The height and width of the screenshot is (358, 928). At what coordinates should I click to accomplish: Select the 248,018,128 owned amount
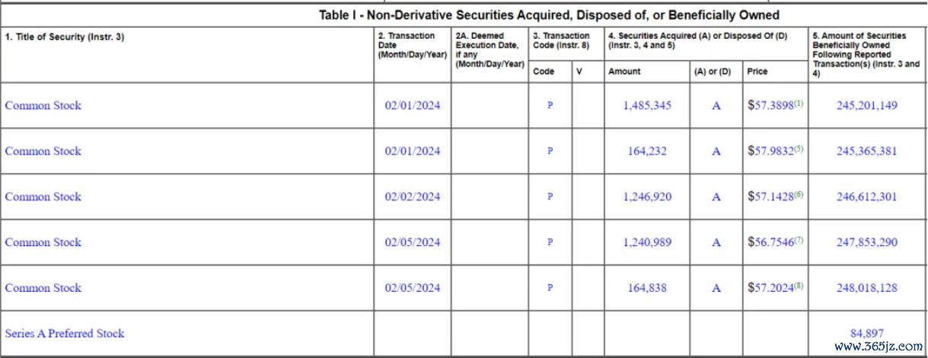coord(866,289)
